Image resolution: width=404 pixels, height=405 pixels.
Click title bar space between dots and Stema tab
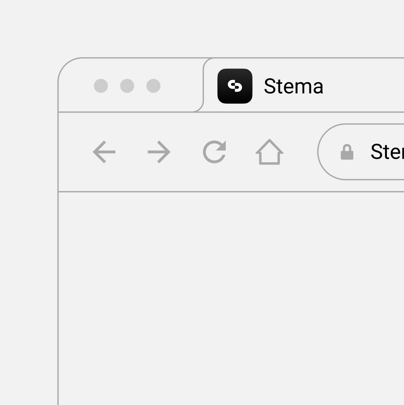(x=182, y=86)
